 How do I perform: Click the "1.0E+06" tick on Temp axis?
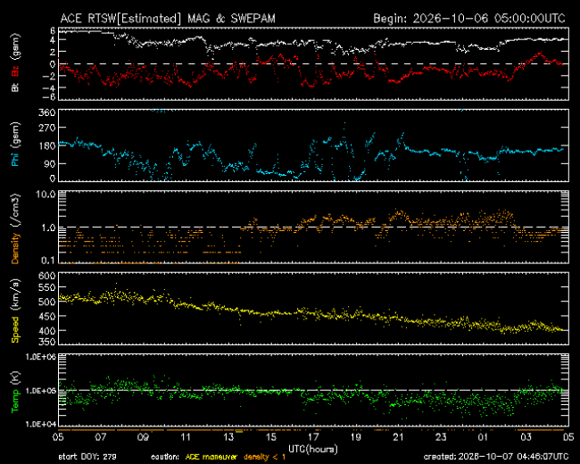[x=41, y=357]
